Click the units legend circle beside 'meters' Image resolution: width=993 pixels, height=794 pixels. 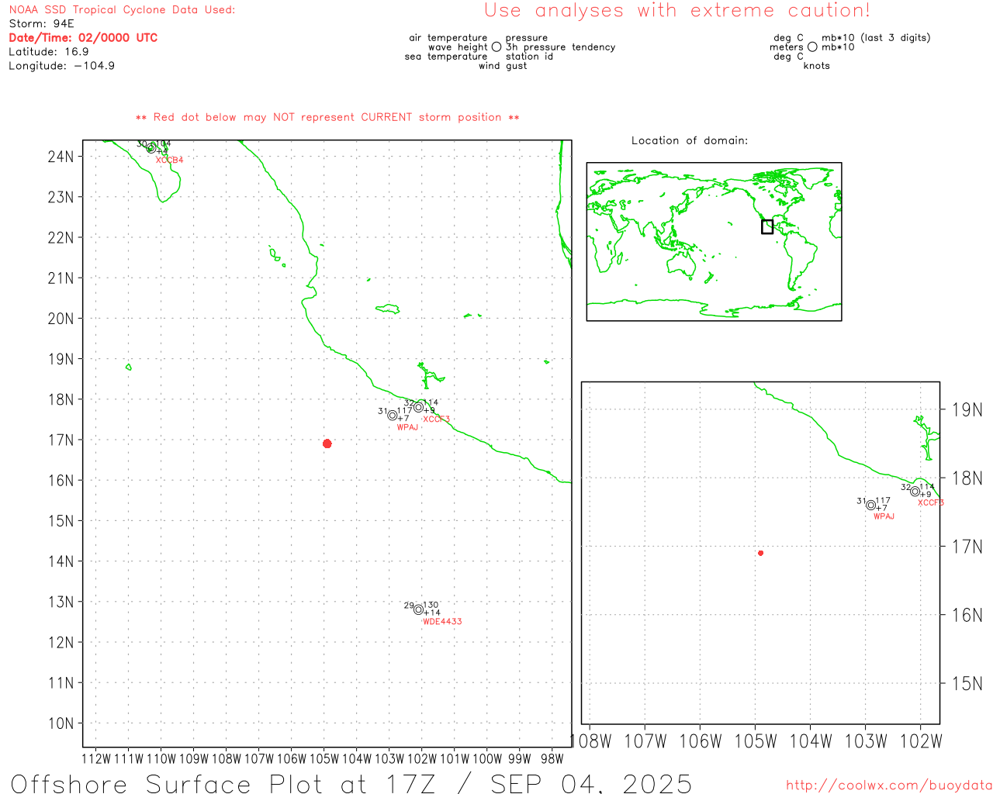(812, 47)
